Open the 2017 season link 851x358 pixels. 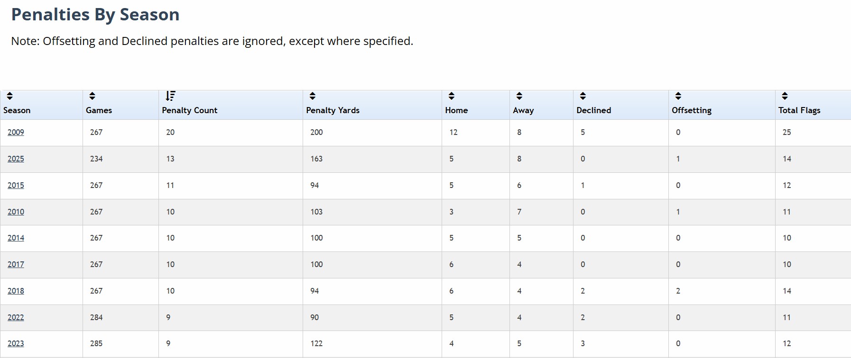16,265
